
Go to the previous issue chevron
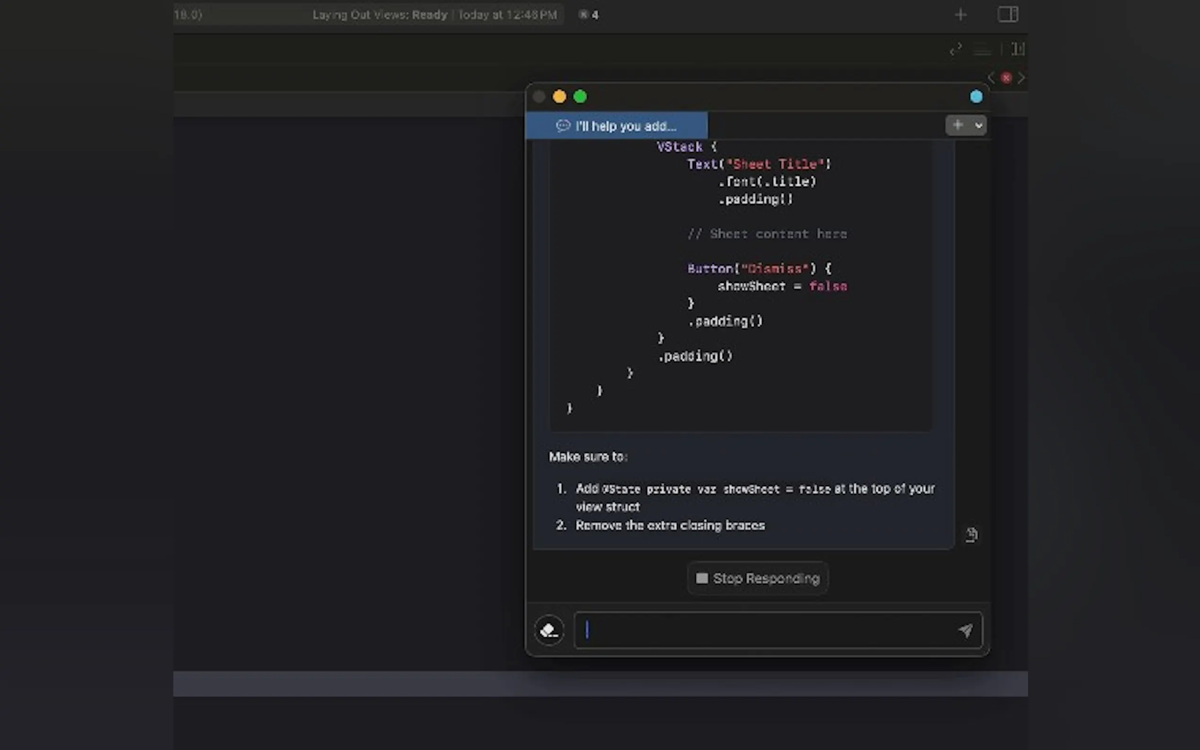point(991,78)
